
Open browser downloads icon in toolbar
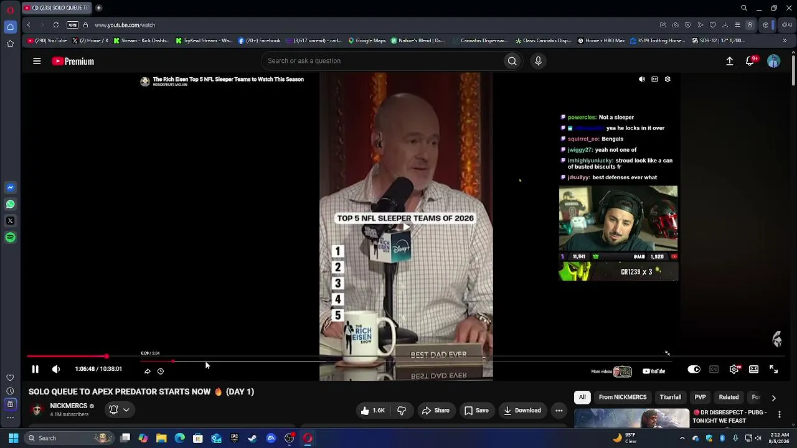click(725, 25)
